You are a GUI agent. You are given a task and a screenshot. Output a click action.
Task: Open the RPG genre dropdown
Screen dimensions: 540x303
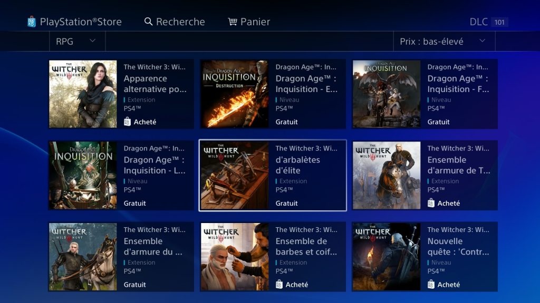click(77, 41)
